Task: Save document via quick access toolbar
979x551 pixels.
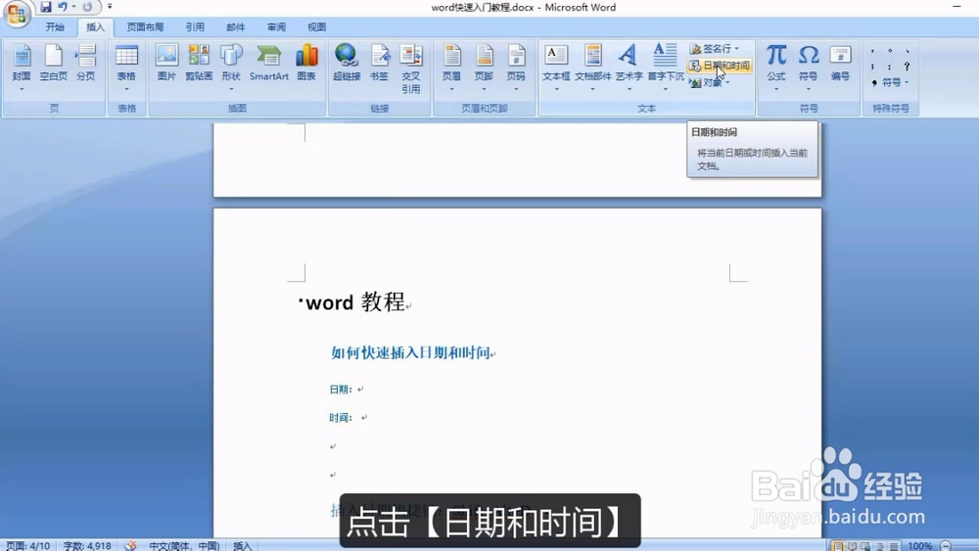Action: (x=46, y=7)
